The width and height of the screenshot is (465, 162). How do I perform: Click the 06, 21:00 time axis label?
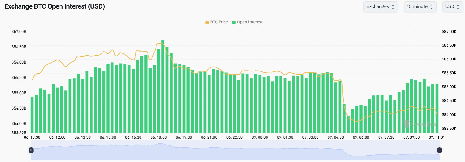coord(209,138)
